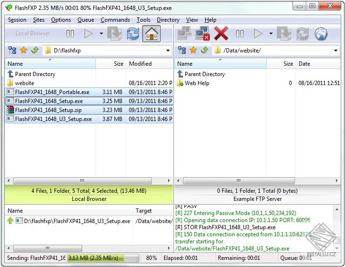
Task: Open the Queue menu
Action: tap(86, 20)
